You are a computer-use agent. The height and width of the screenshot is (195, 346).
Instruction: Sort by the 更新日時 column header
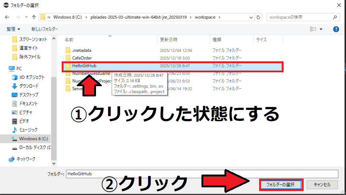click(x=168, y=39)
